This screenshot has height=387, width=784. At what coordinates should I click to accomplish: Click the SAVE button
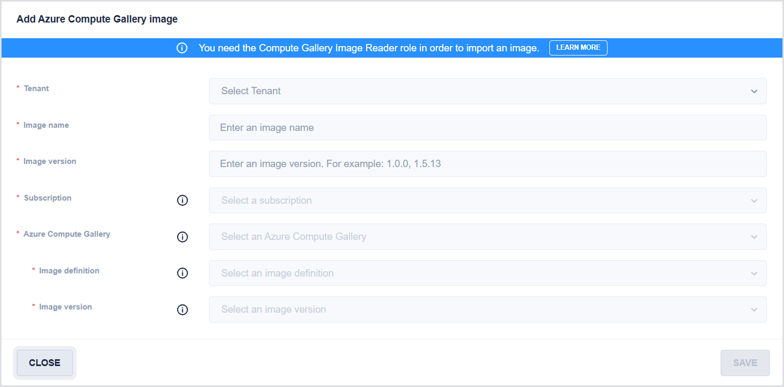pos(745,363)
